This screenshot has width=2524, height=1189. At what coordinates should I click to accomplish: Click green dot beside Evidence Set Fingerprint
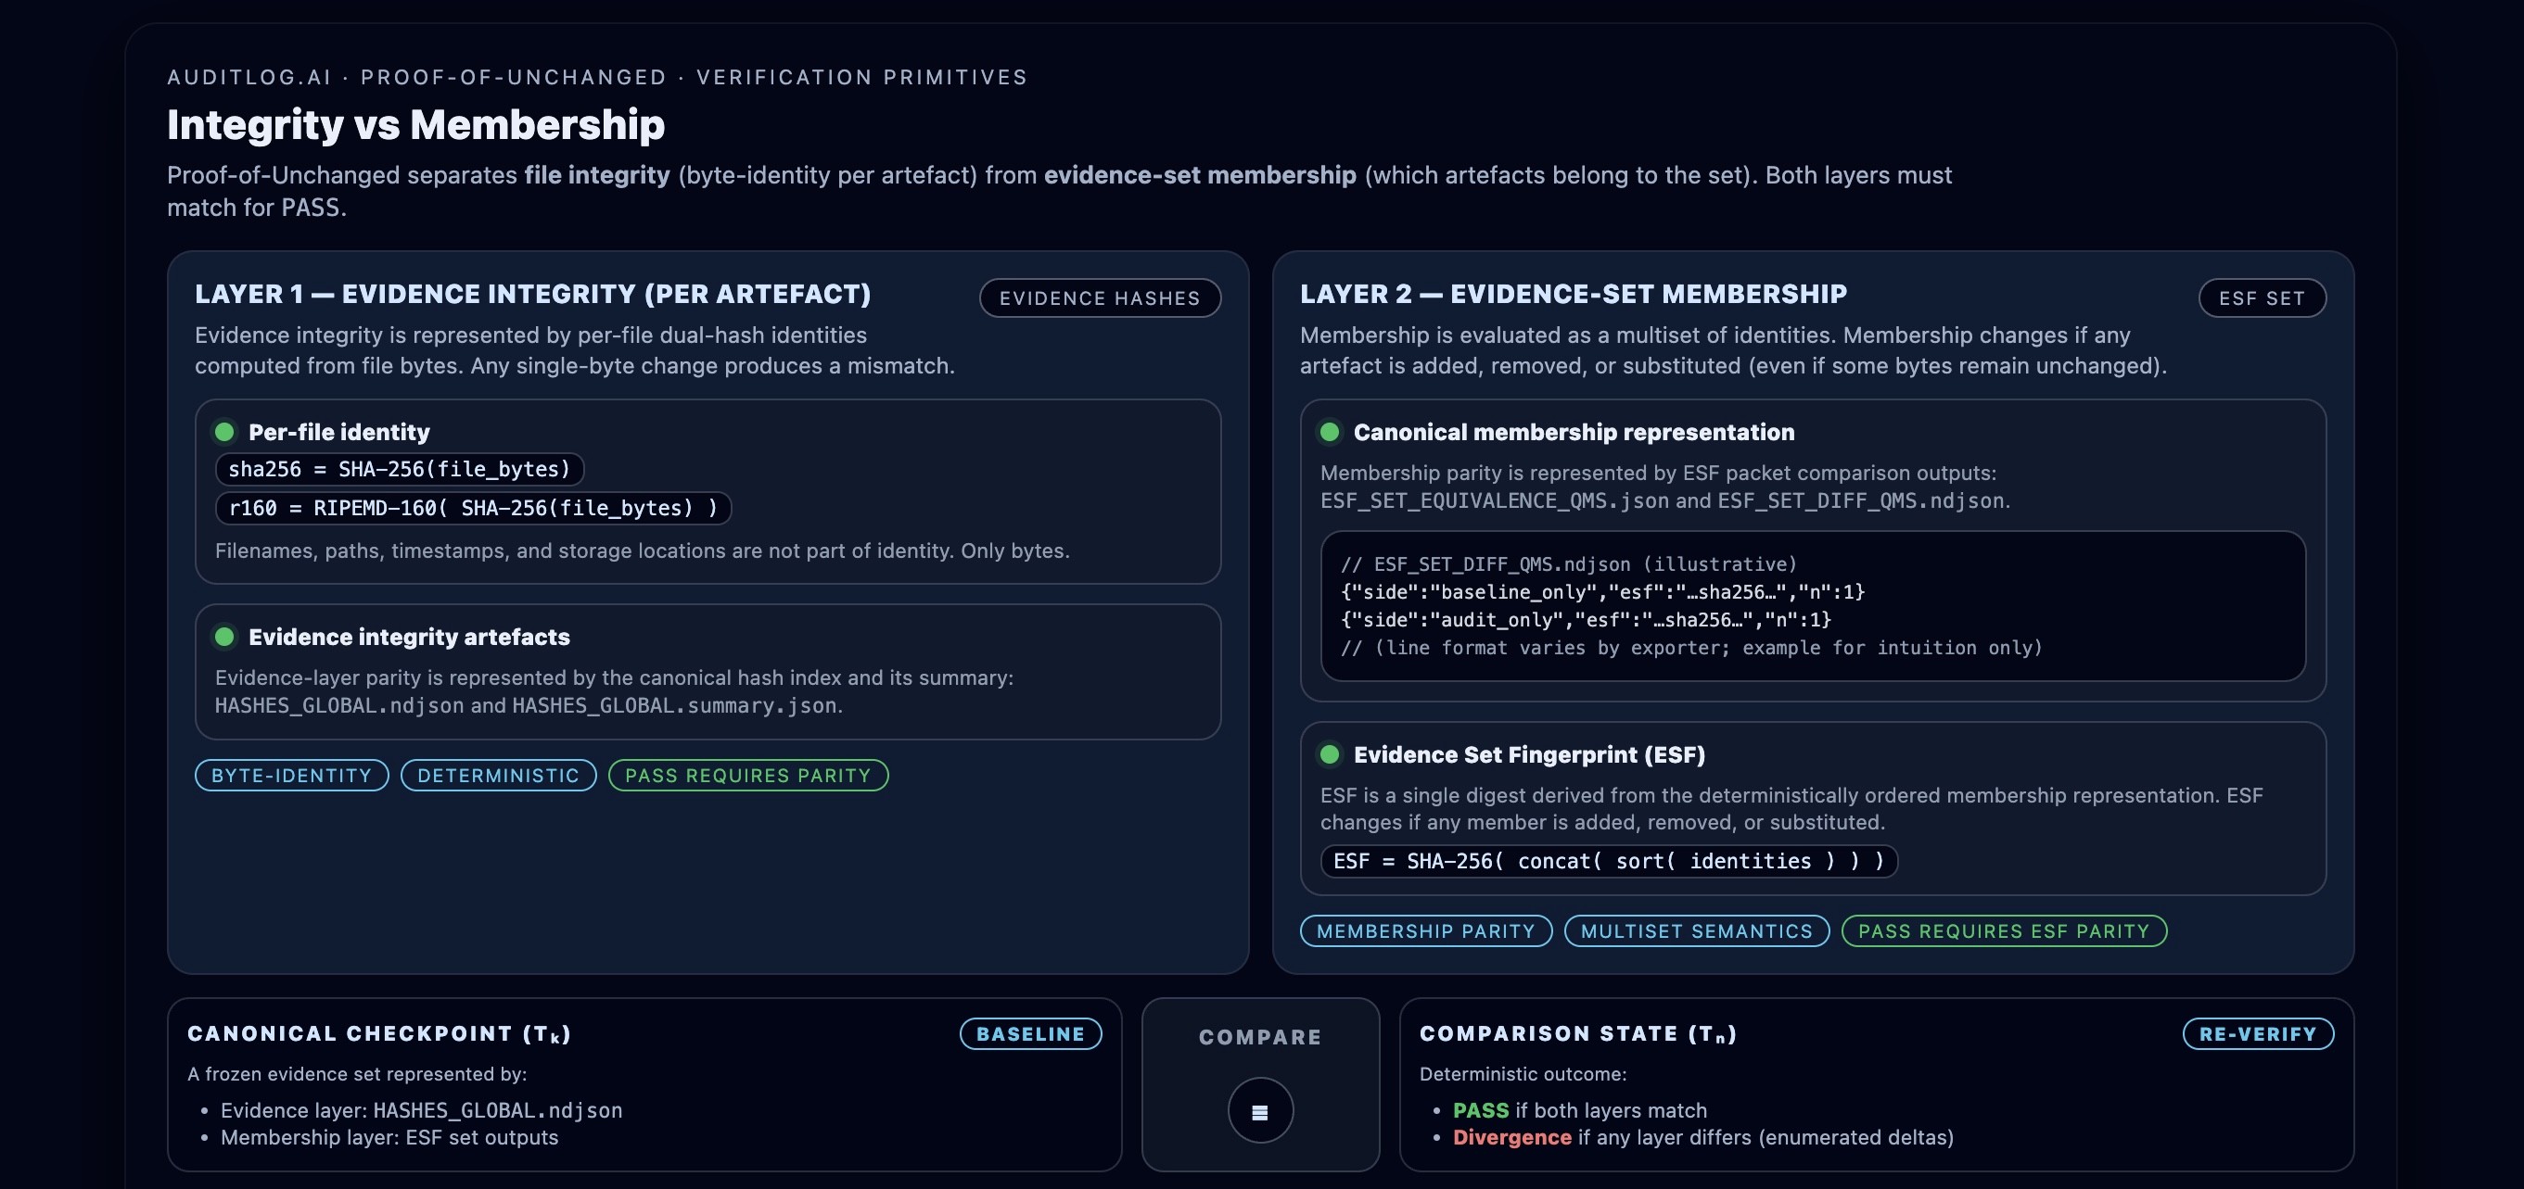pos(1330,754)
